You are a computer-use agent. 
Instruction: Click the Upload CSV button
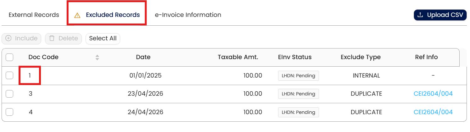440,15
